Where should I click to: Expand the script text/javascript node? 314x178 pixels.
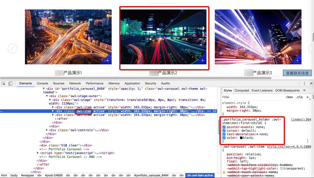(x=38, y=153)
